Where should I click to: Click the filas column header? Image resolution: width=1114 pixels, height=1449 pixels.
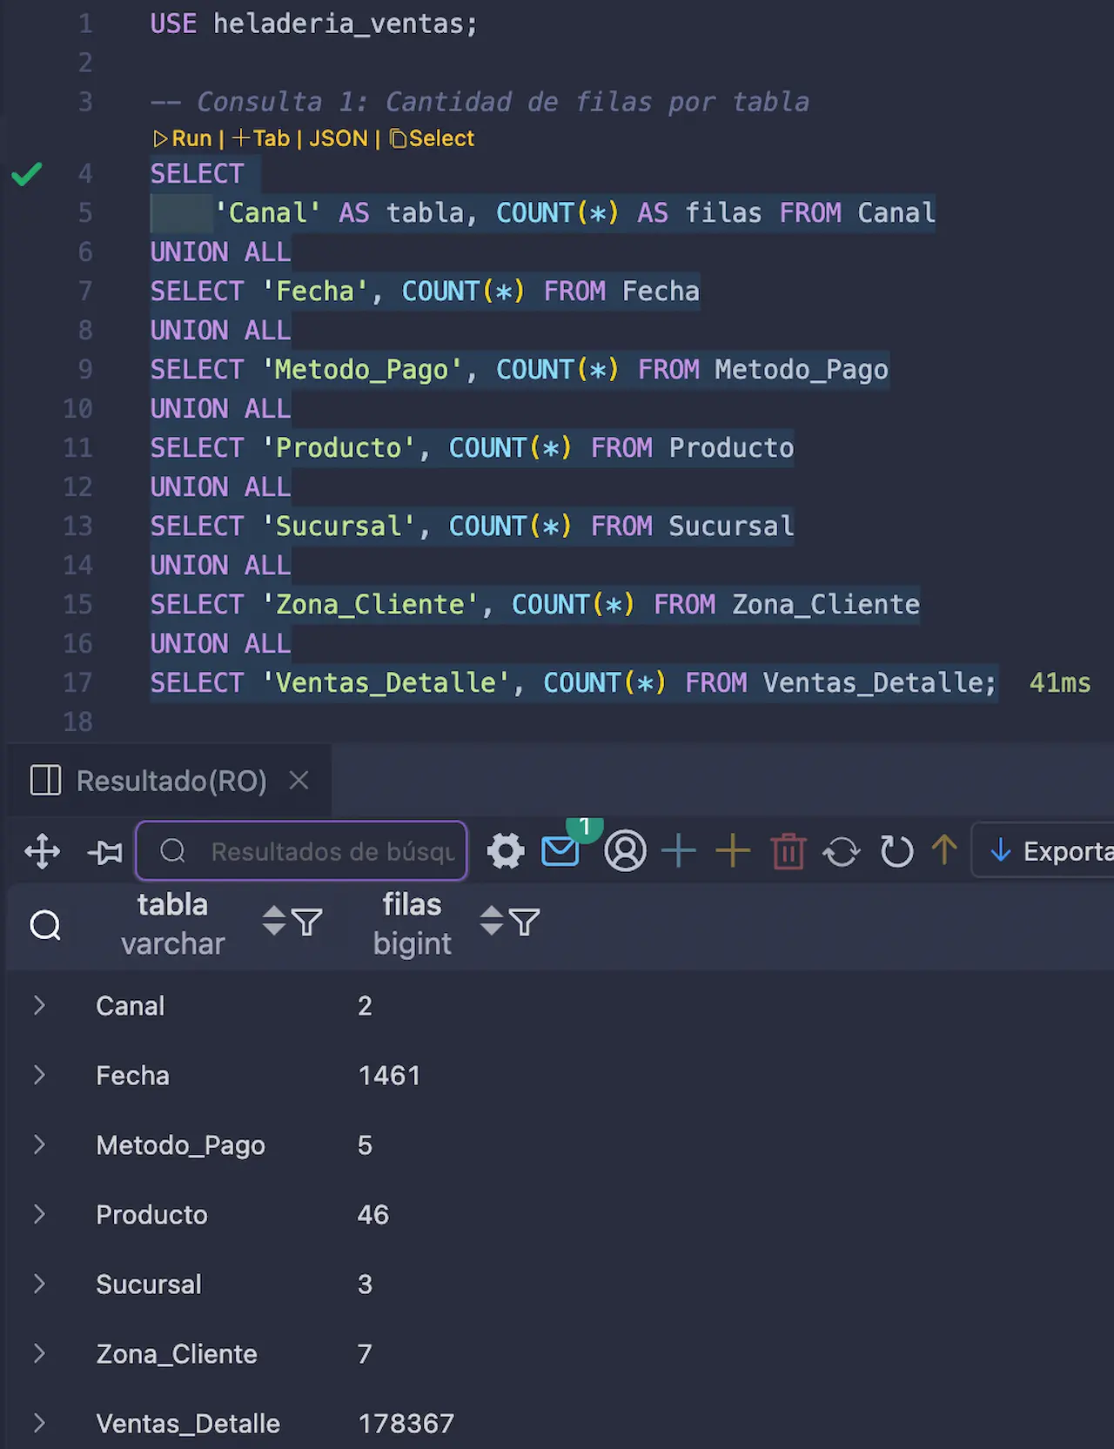tap(412, 924)
